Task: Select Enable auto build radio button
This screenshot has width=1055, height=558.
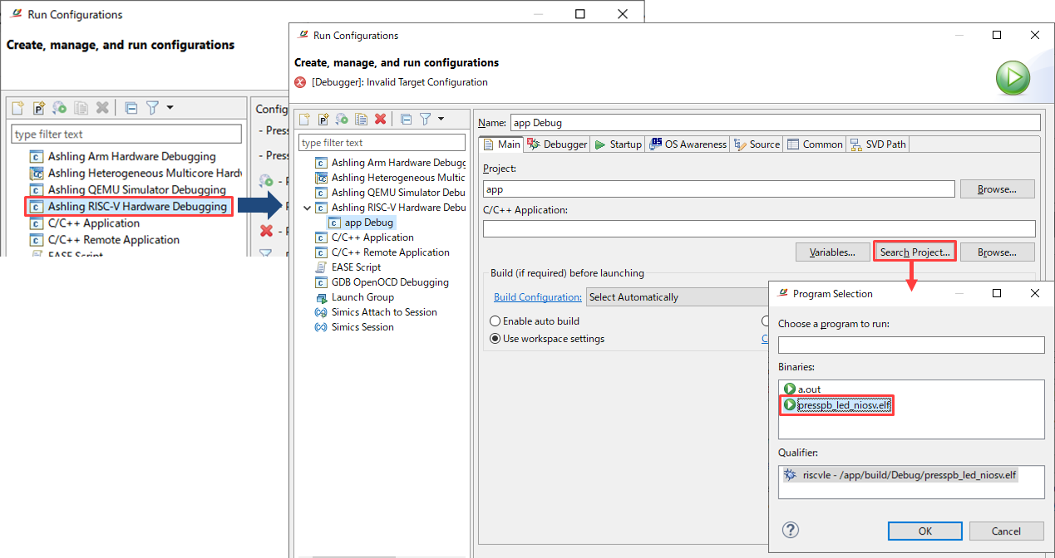Action: (x=495, y=321)
